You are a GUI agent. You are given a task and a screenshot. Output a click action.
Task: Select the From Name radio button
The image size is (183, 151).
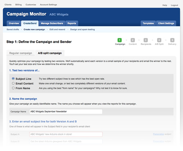click(13, 88)
